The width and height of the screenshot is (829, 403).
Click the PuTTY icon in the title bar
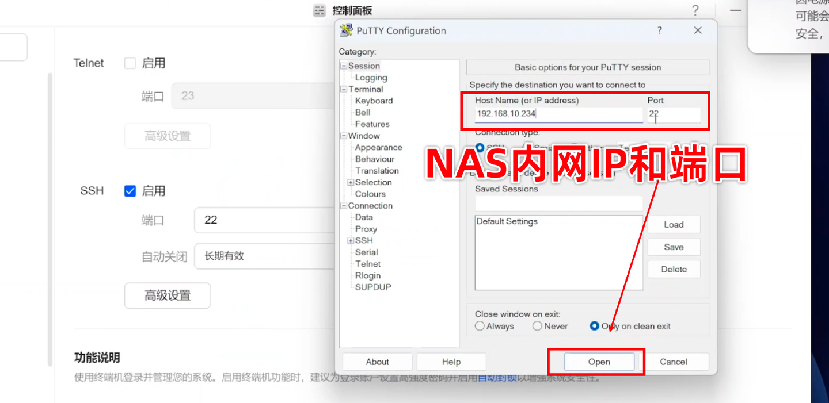346,30
